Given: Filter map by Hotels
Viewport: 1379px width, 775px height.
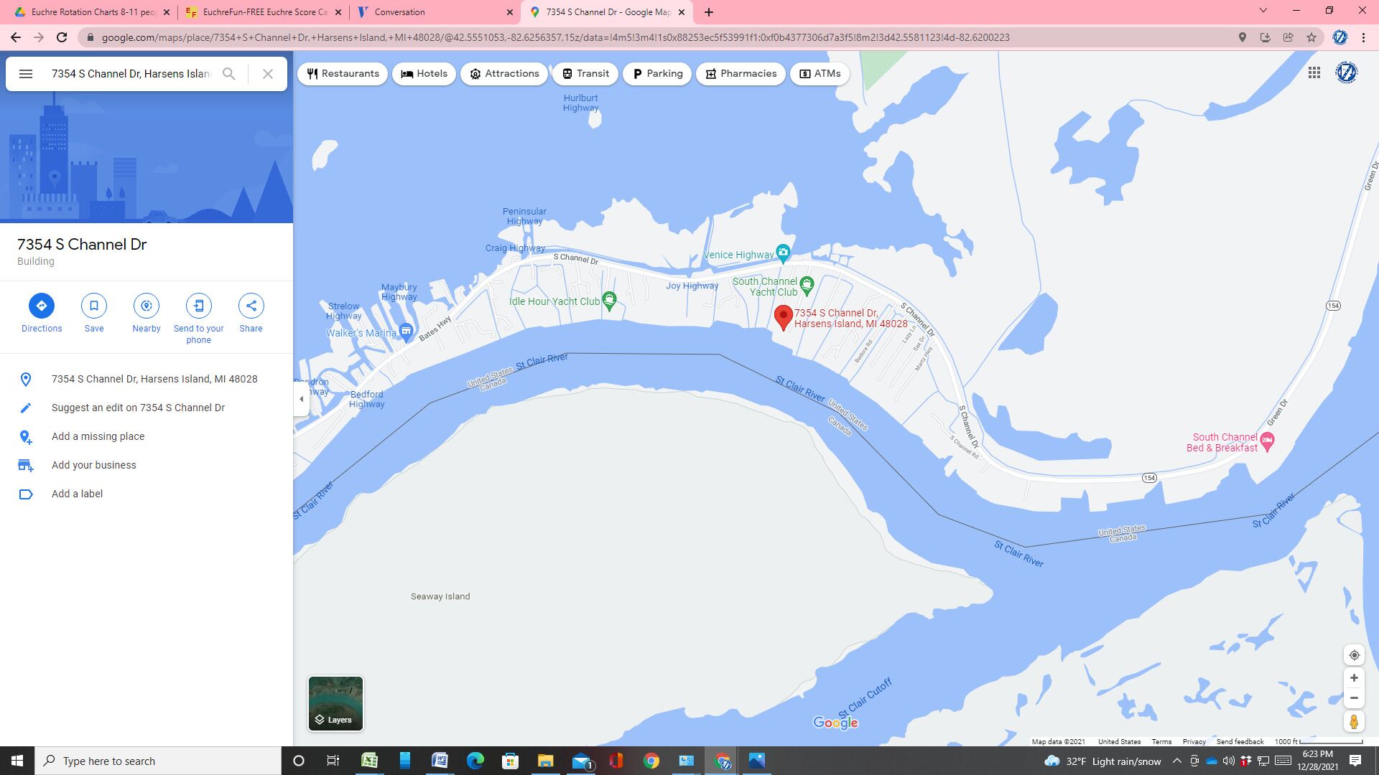Looking at the screenshot, I should 424,74.
